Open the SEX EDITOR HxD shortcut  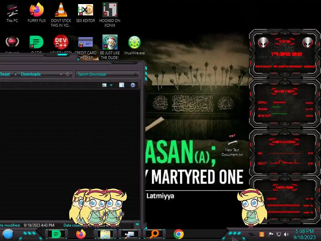click(86, 13)
